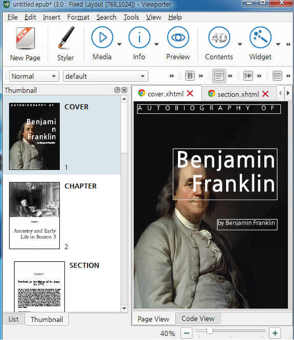The image size is (294, 340).
Task: Select the Thumbnail bottom tab
Action: (47, 320)
